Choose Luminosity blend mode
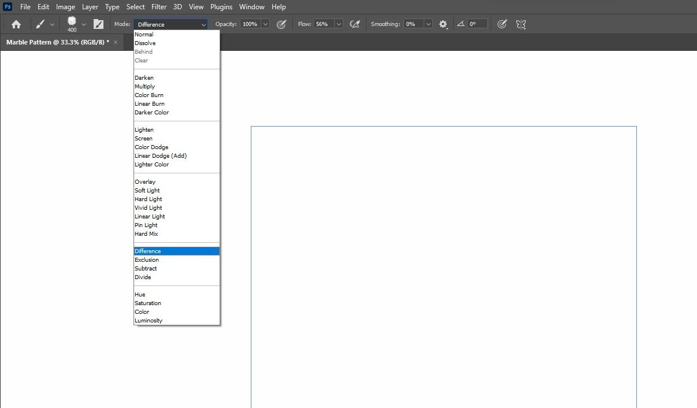Screen dimensions: 697x408 click(177, 321)
